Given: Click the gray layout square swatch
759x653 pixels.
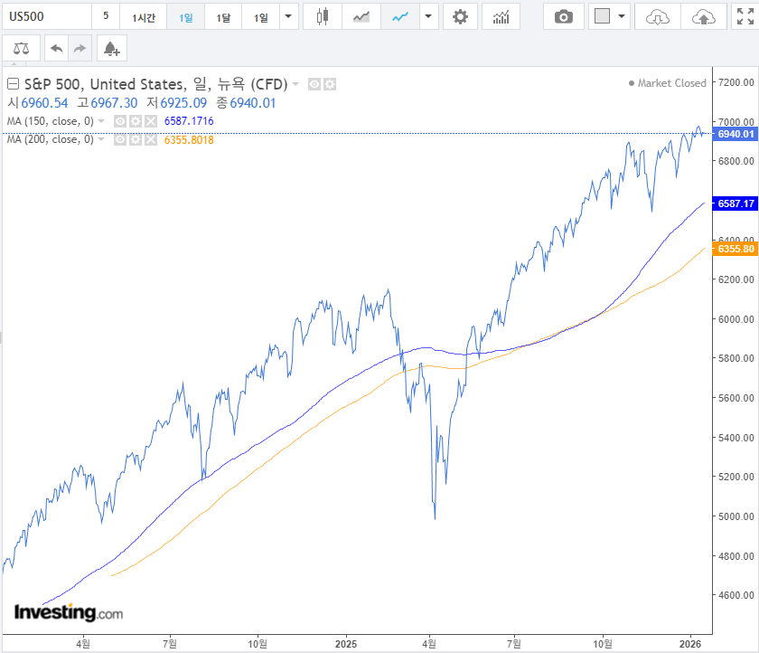Looking at the screenshot, I should (x=602, y=16).
